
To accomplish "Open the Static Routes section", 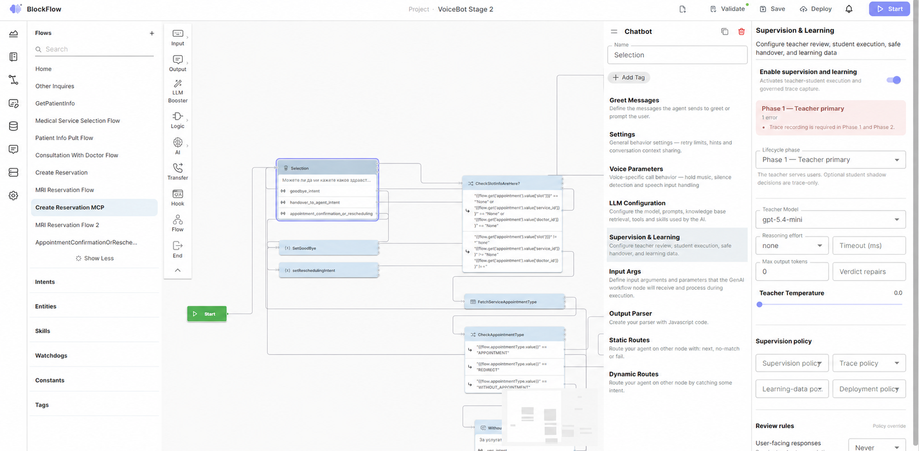I will tap(677, 348).
